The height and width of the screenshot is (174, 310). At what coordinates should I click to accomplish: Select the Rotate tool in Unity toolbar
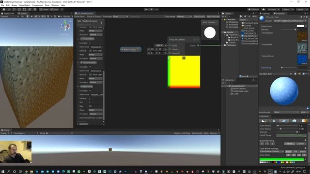coord(14,9)
